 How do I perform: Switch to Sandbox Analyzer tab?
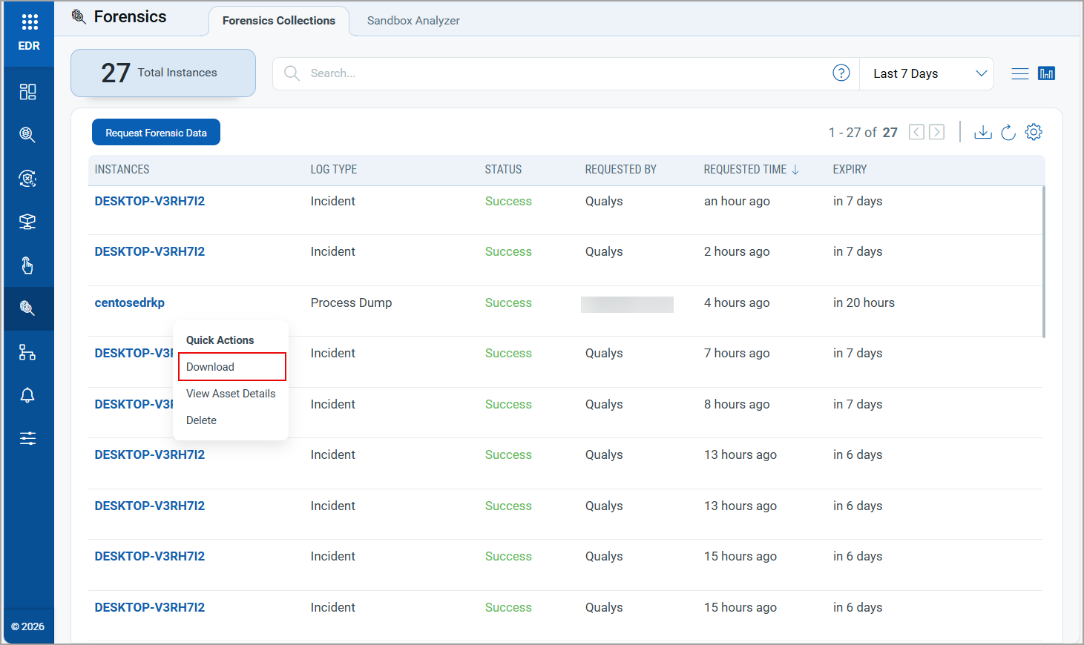[413, 21]
